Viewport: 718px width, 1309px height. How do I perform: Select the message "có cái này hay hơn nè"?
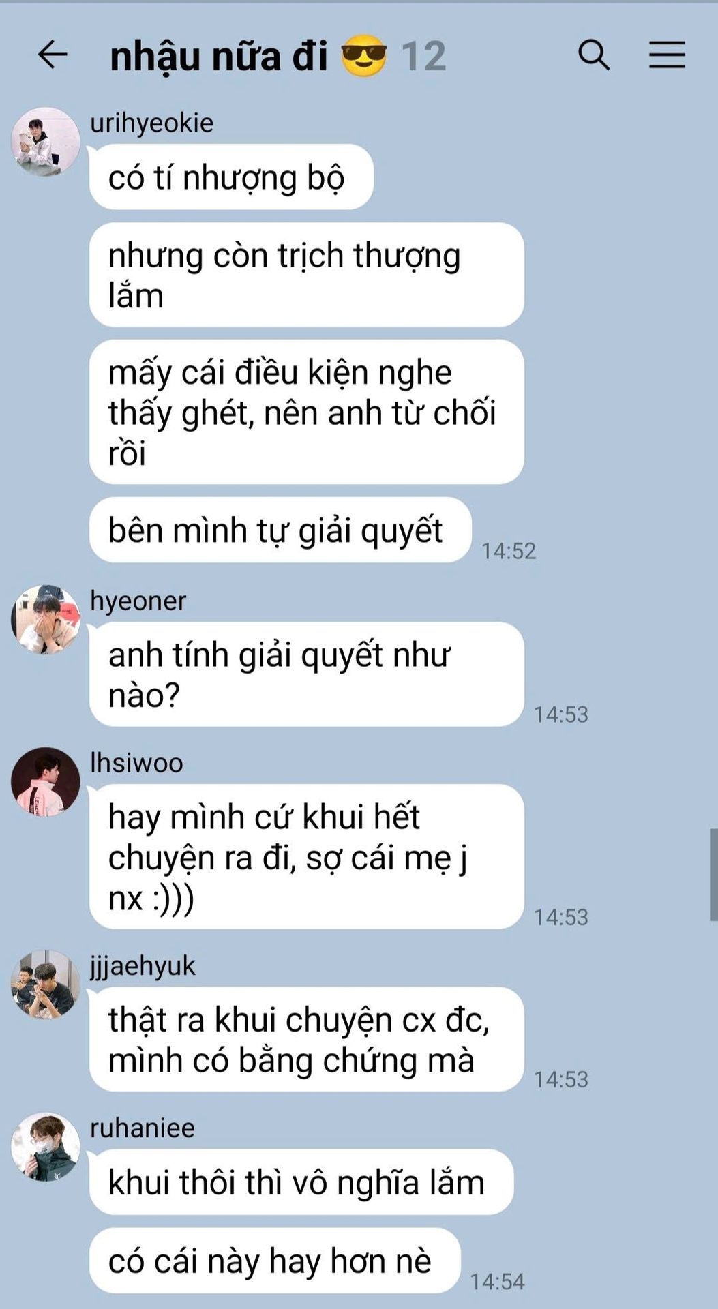click(275, 1261)
